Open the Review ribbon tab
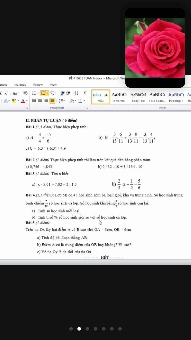Screen dimensions: 191x340 tap(38, 85)
